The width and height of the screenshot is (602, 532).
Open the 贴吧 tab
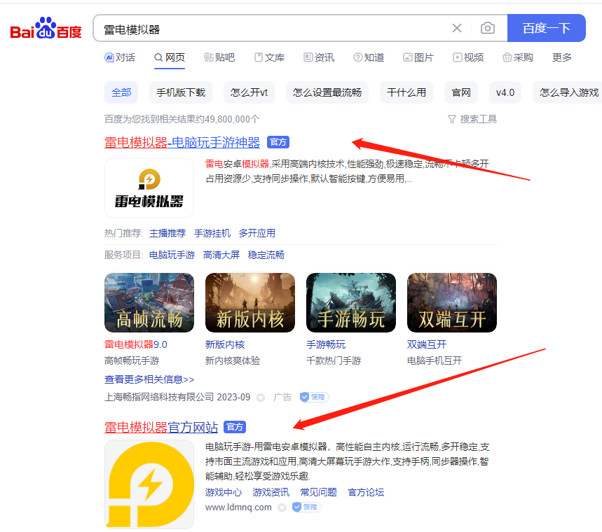219,57
